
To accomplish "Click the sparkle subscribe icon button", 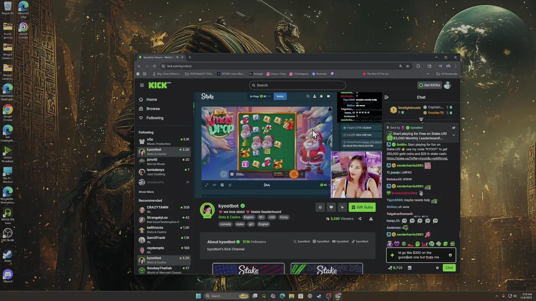I will [342, 207].
